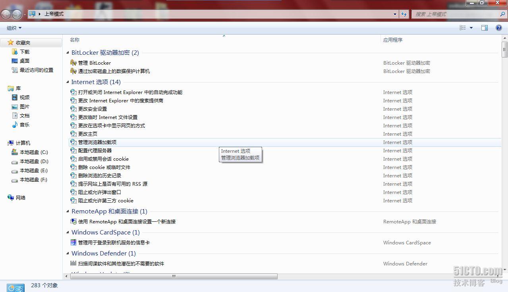508x292 pixels.
Task: Select 删除 cookie 或临时文件
Action: tap(104, 167)
